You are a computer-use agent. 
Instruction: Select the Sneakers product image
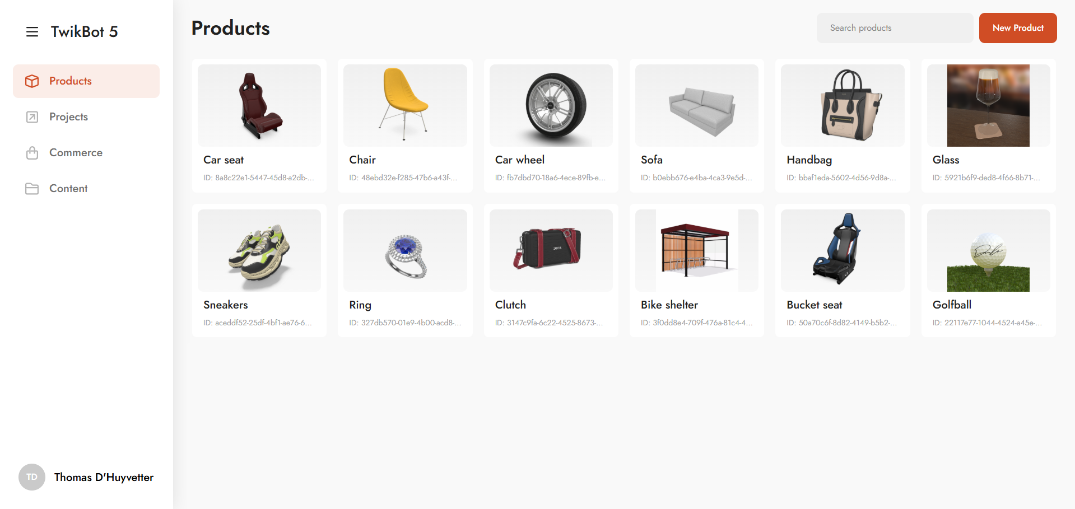259,250
